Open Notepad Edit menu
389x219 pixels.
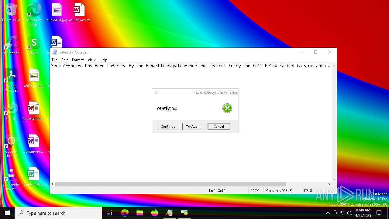coord(65,60)
